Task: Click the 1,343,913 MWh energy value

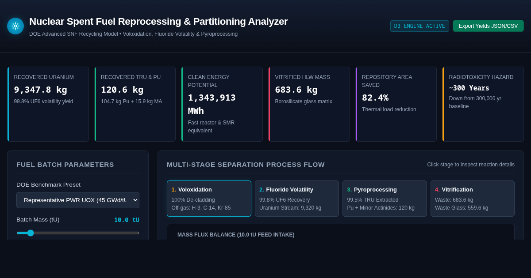Action: 212,104
